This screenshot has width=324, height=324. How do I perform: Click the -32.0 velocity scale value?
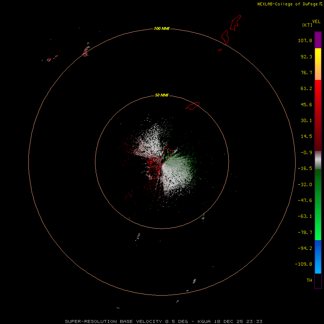pyautogui.click(x=305, y=185)
